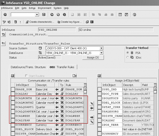Open column configuration of right table
The height and width of the screenshot is (136, 159).
155,85
